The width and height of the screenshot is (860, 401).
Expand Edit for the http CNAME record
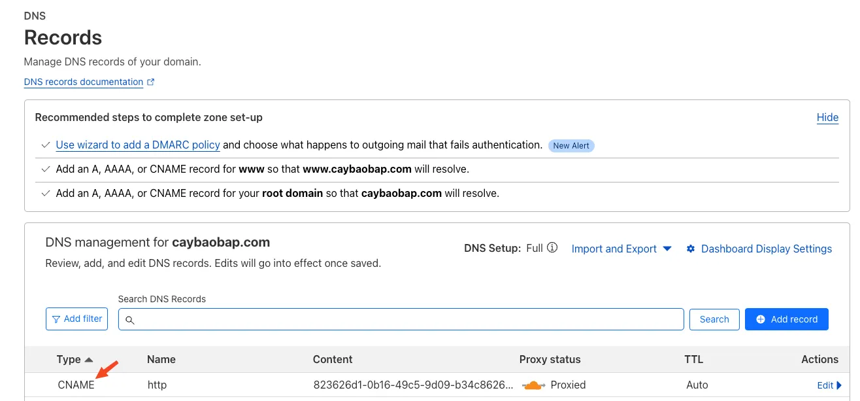pos(829,385)
